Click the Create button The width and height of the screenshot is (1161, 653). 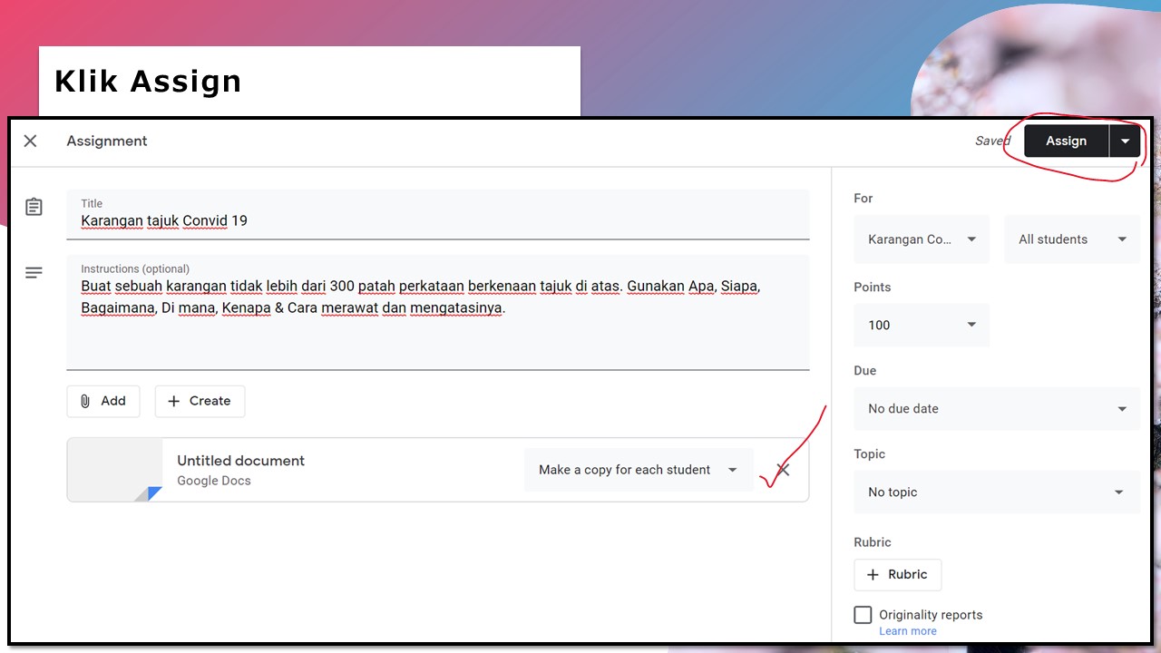tap(200, 401)
